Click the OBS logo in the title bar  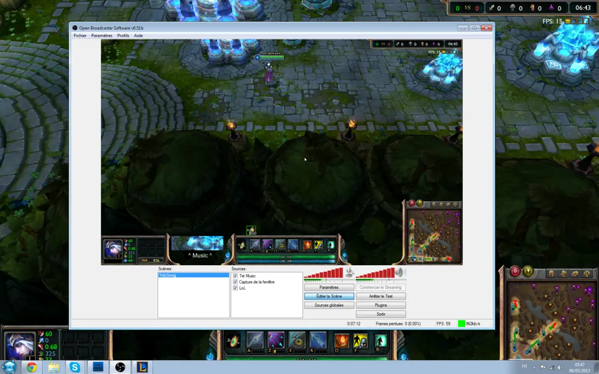tap(75, 28)
